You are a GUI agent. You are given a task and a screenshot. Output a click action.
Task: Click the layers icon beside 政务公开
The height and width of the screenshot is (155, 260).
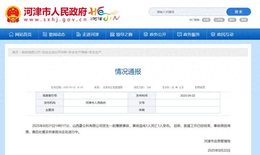pyautogui.click(x=145, y=34)
